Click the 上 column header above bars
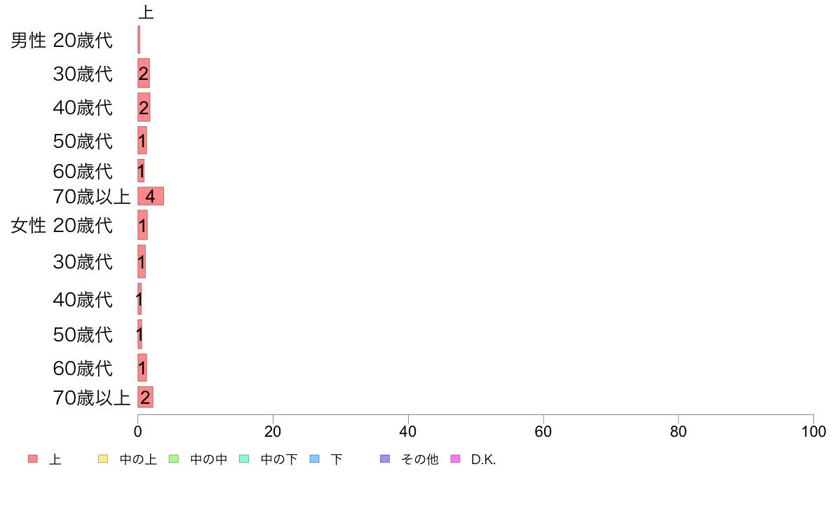Screen dimensions: 833x516 (x=146, y=12)
